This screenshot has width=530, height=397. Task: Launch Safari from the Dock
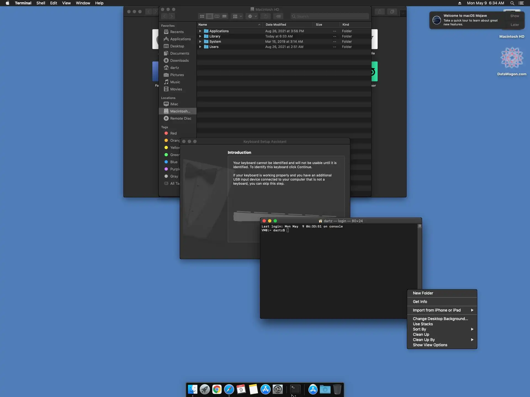[229, 389]
